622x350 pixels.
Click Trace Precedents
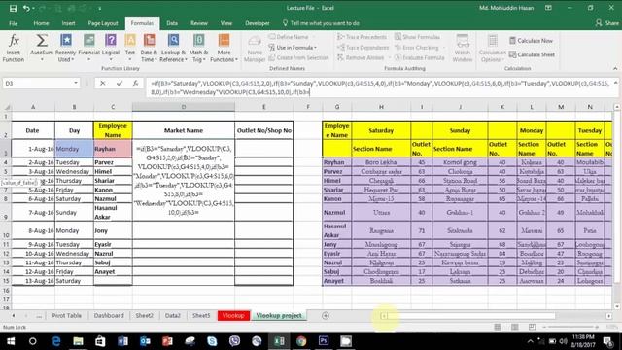click(362, 37)
